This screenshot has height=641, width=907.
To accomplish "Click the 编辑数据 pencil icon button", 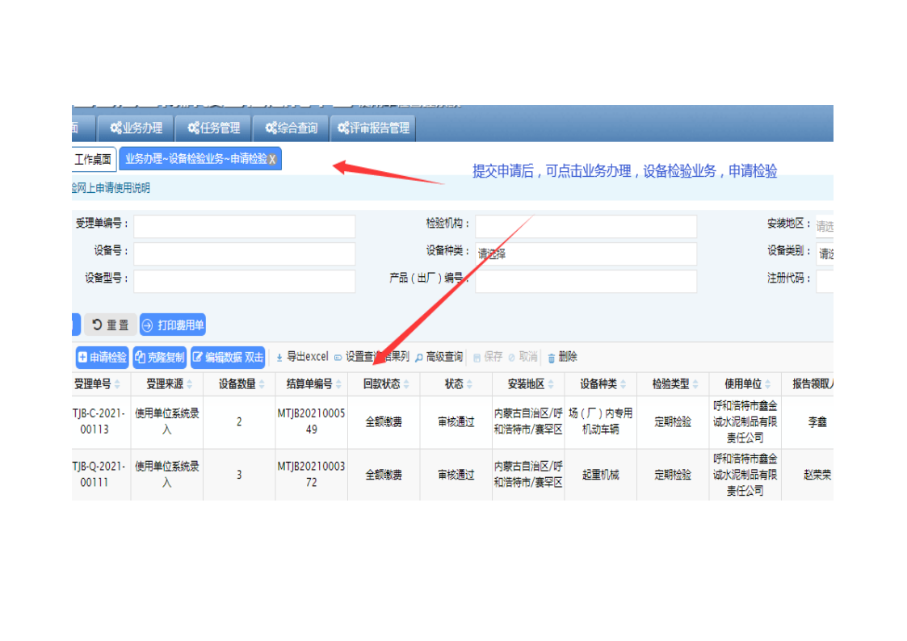I will click(228, 358).
